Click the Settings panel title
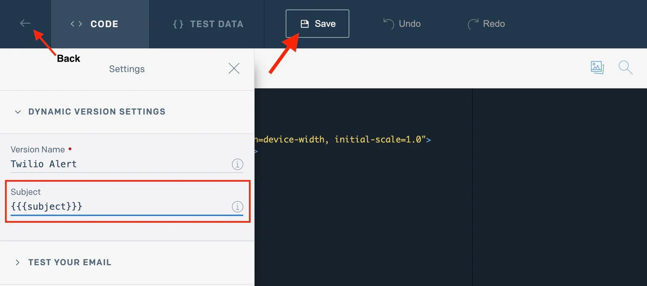This screenshot has height=286, width=647. [x=127, y=69]
